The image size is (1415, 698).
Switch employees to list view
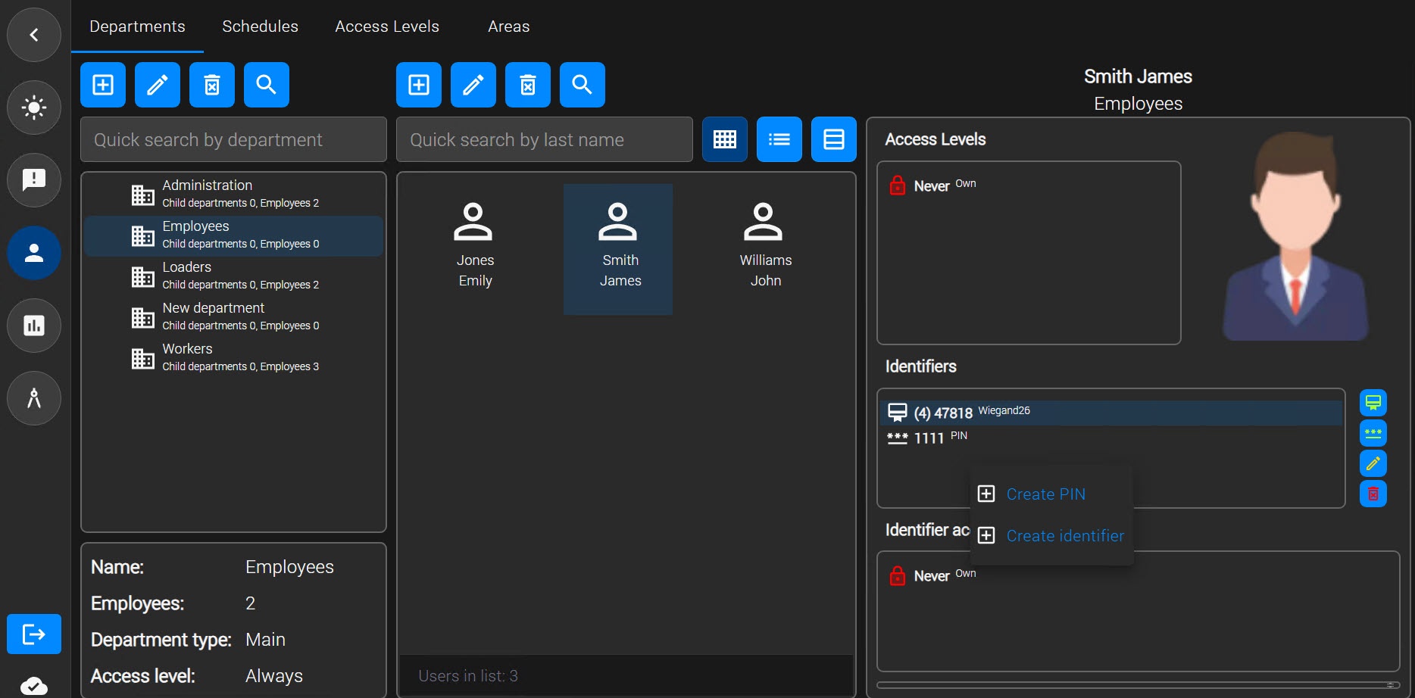(x=779, y=139)
